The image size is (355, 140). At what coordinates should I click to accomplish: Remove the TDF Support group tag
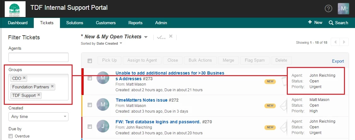pyautogui.click(x=39, y=95)
